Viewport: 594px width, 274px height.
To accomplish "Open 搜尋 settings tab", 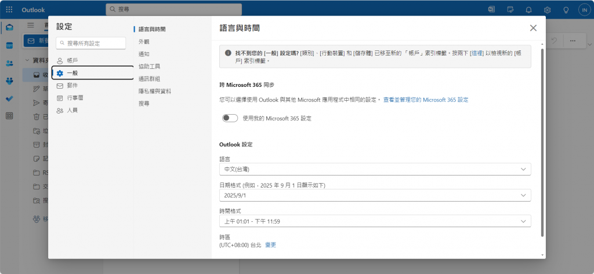I will point(144,103).
